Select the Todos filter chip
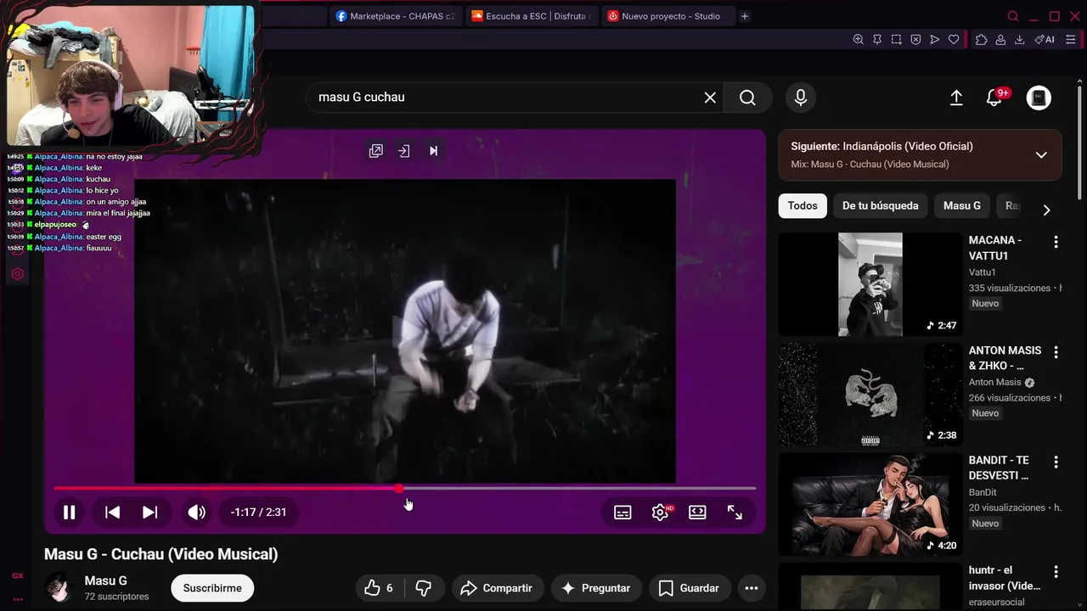The width and height of the screenshot is (1087, 611). coord(803,205)
